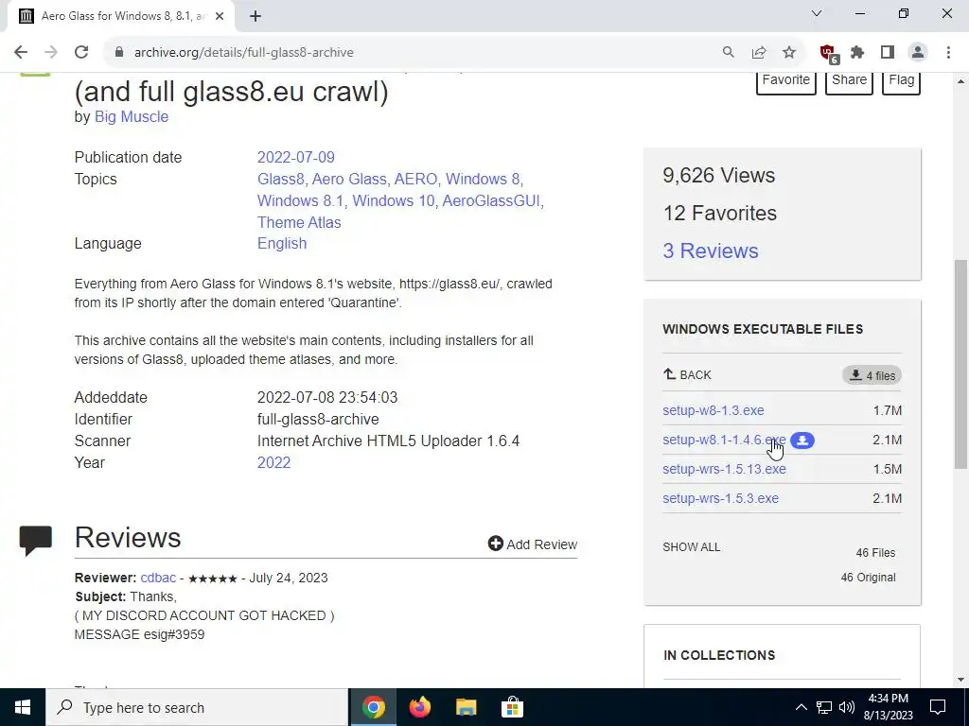The image size is (969, 726).
Task: Open the Windows Start menu
Action: pyautogui.click(x=23, y=707)
